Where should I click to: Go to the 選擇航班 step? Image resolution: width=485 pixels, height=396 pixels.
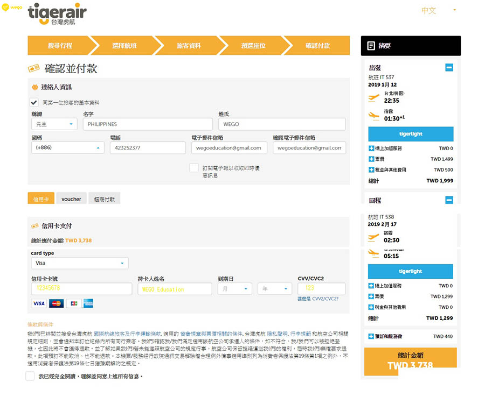124,45
